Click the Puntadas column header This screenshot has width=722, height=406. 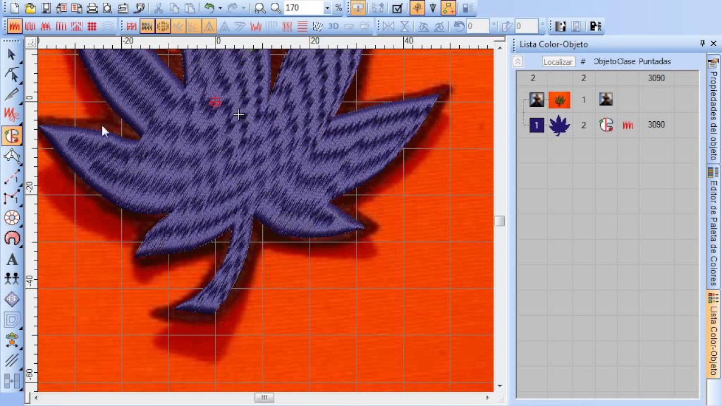(655, 61)
